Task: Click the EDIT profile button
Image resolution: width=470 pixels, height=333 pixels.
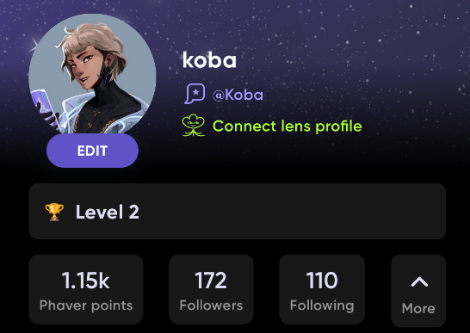Action: (x=92, y=151)
